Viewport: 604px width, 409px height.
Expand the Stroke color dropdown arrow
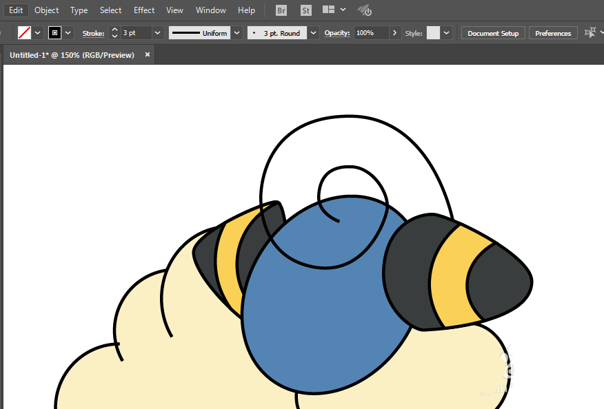coord(68,33)
